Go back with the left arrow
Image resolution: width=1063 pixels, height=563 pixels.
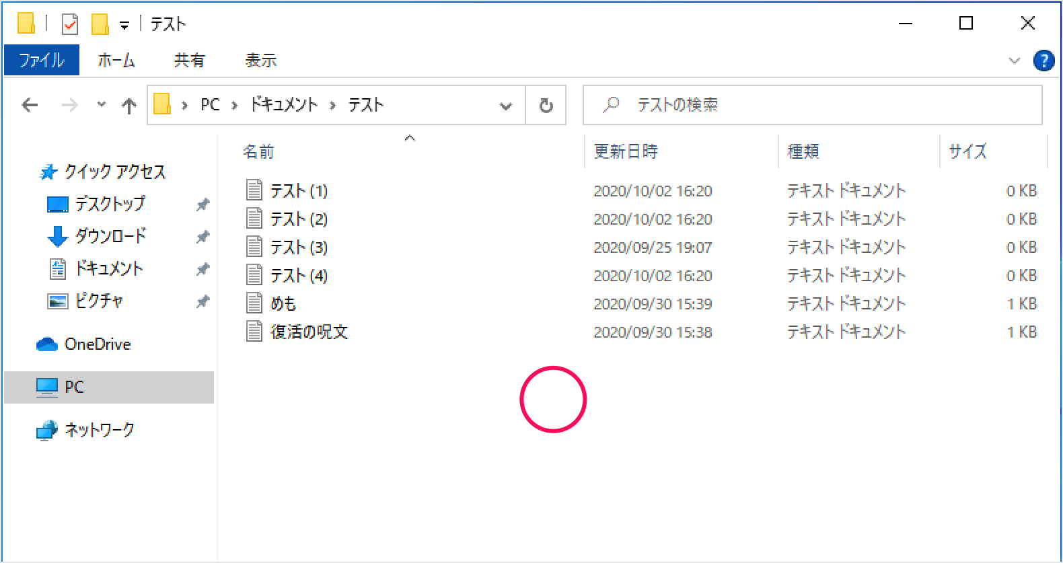(x=30, y=105)
